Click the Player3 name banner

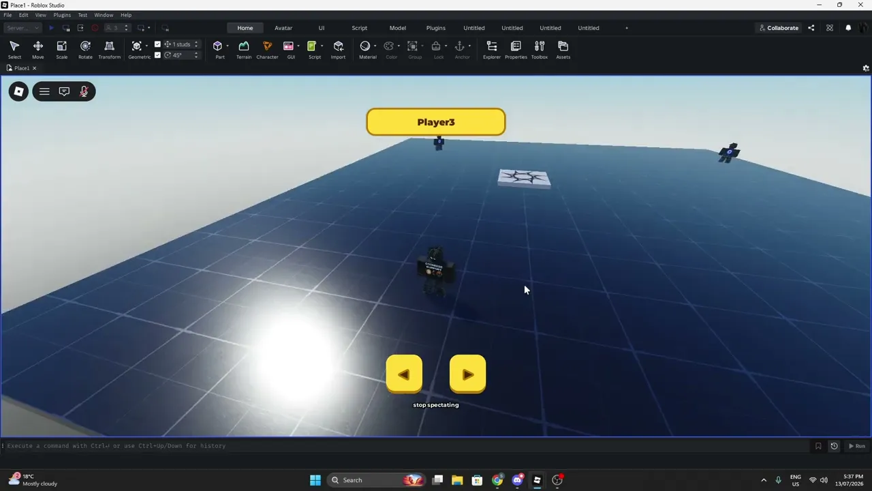[x=436, y=122]
